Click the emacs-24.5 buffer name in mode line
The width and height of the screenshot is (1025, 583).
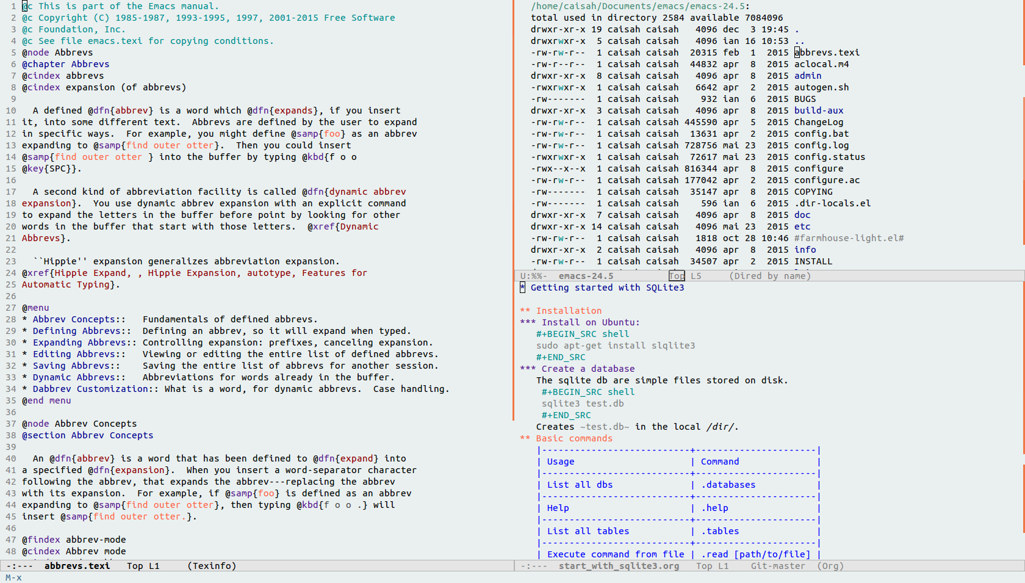click(x=586, y=276)
